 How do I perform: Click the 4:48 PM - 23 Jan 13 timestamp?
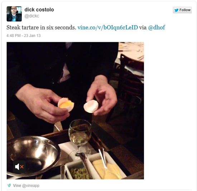pos(24,35)
